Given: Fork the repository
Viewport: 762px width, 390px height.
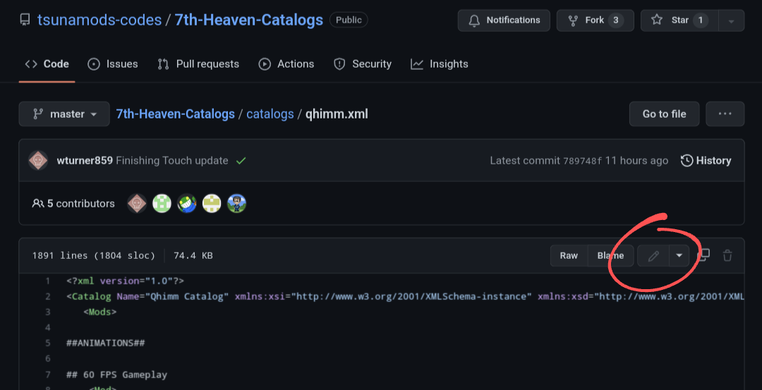Looking at the screenshot, I should (595, 20).
